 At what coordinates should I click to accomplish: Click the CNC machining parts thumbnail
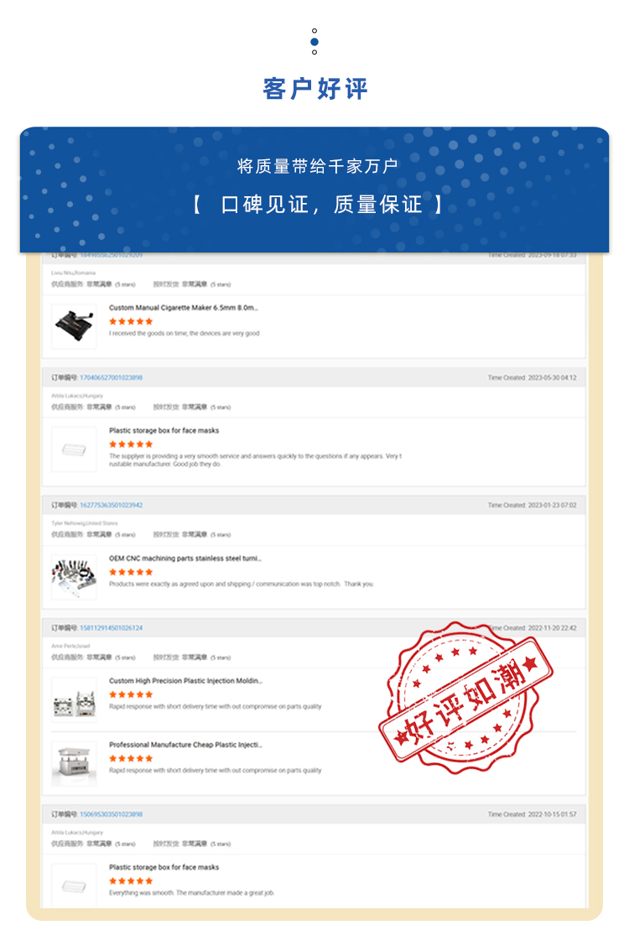click(74, 577)
